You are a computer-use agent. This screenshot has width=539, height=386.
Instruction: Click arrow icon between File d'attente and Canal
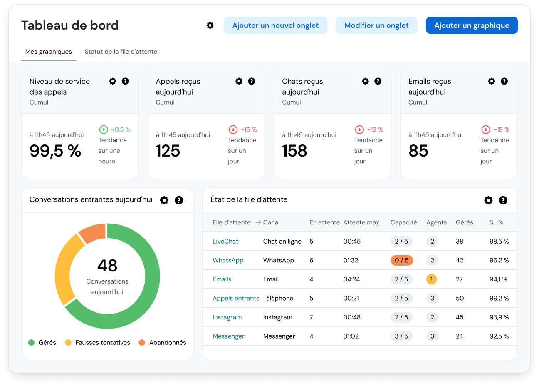point(258,222)
